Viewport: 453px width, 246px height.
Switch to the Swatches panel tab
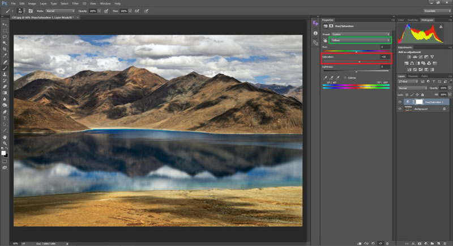pos(413,20)
